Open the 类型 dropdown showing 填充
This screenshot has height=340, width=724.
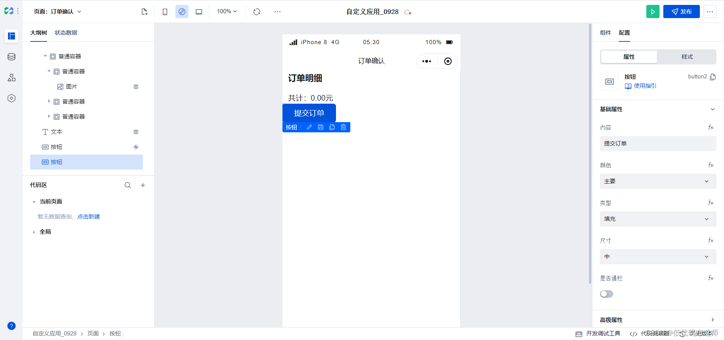pos(658,219)
